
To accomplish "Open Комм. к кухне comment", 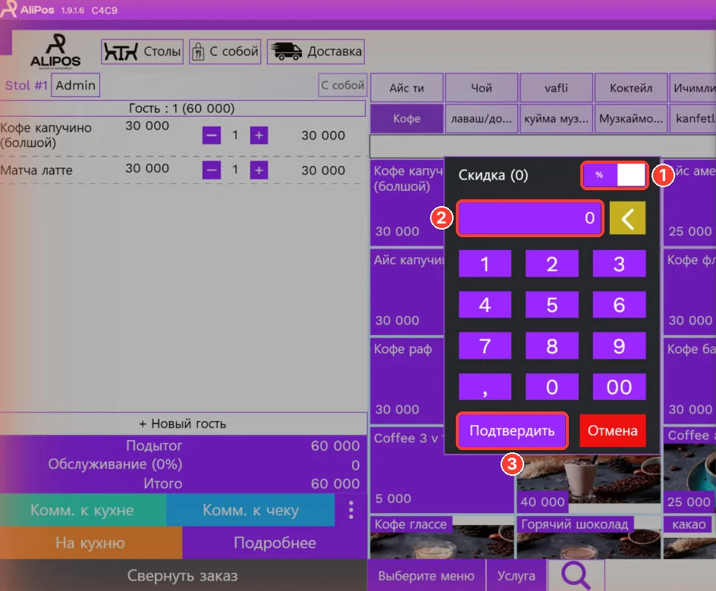I will pyautogui.click(x=83, y=510).
